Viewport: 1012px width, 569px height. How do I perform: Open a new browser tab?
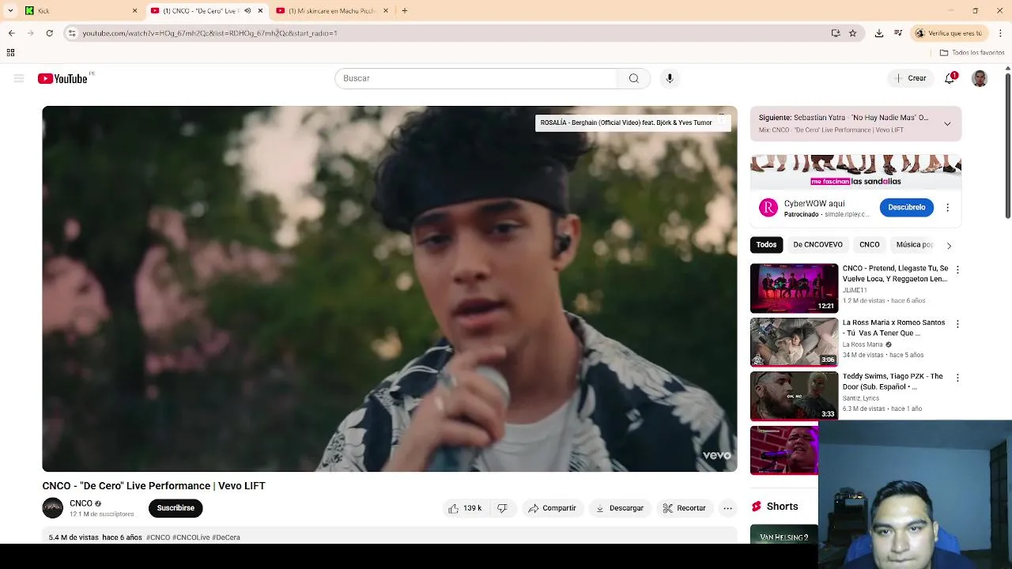point(405,11)
